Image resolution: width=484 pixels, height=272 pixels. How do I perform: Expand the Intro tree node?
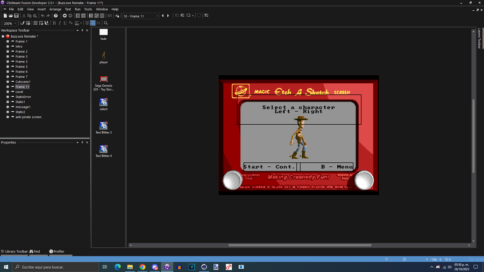point(8,47)
